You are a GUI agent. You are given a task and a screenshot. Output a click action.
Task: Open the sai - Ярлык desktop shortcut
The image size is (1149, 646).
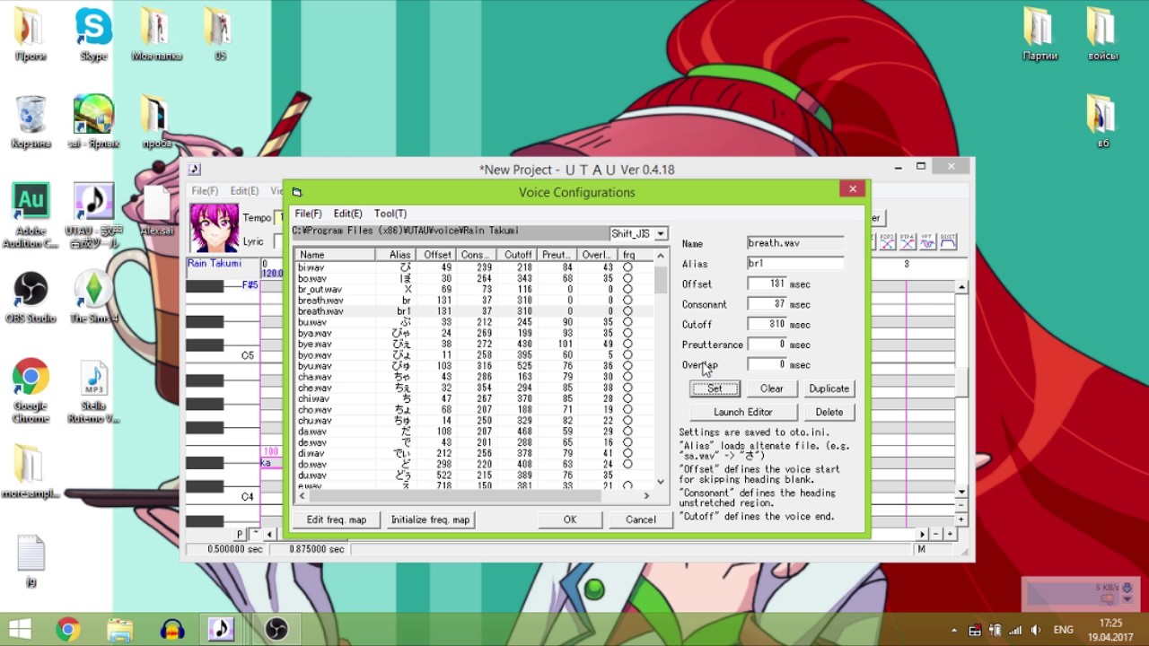pos(93,122)
